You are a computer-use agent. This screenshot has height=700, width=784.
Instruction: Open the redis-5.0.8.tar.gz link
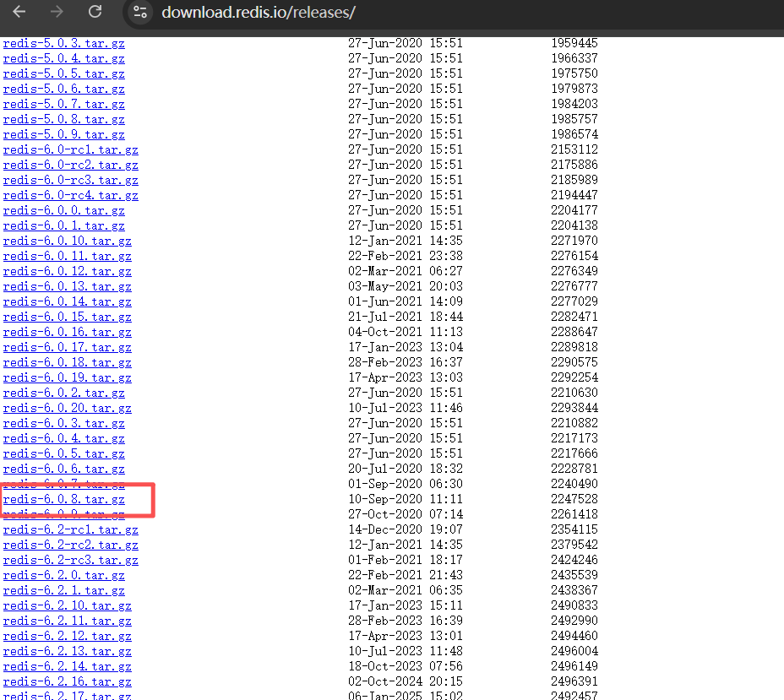(x=64, y=119)
